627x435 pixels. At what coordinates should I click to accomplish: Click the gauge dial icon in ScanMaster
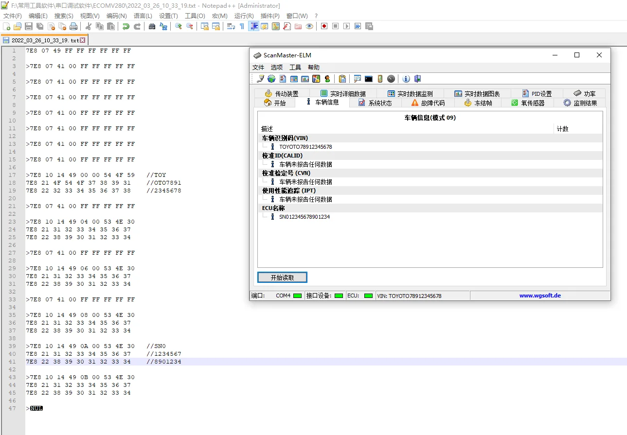point(391,79)
